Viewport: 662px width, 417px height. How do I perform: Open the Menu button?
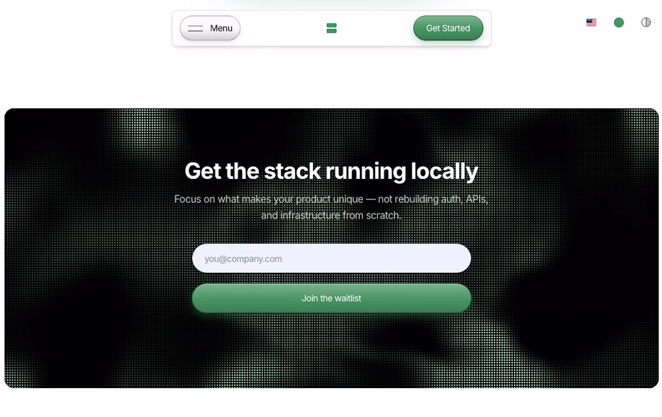tap(210, 28)
